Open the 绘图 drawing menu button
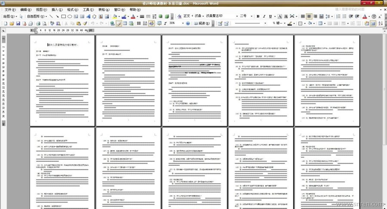This screenshot has width=387, height=209. [10, 16]
